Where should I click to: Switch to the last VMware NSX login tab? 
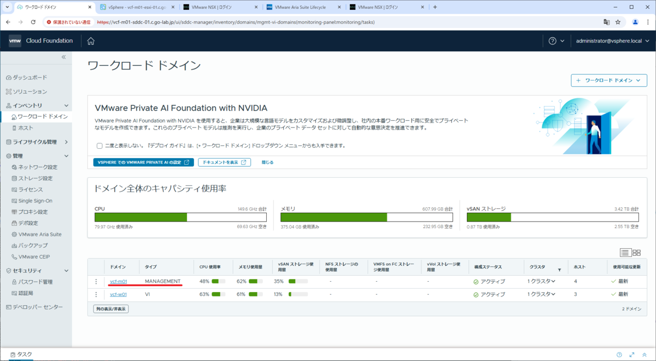click(x=387, y=7)
